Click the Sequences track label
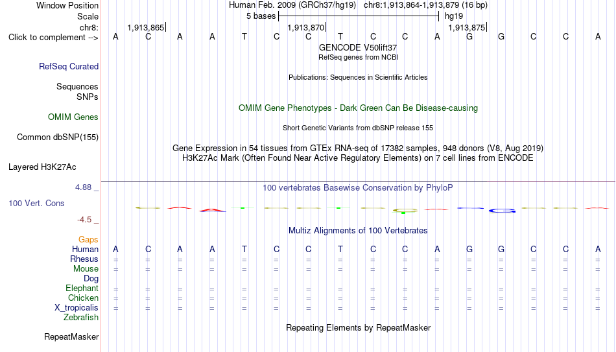The width and height of the screenshot is (616, 352). coord(77,86)
